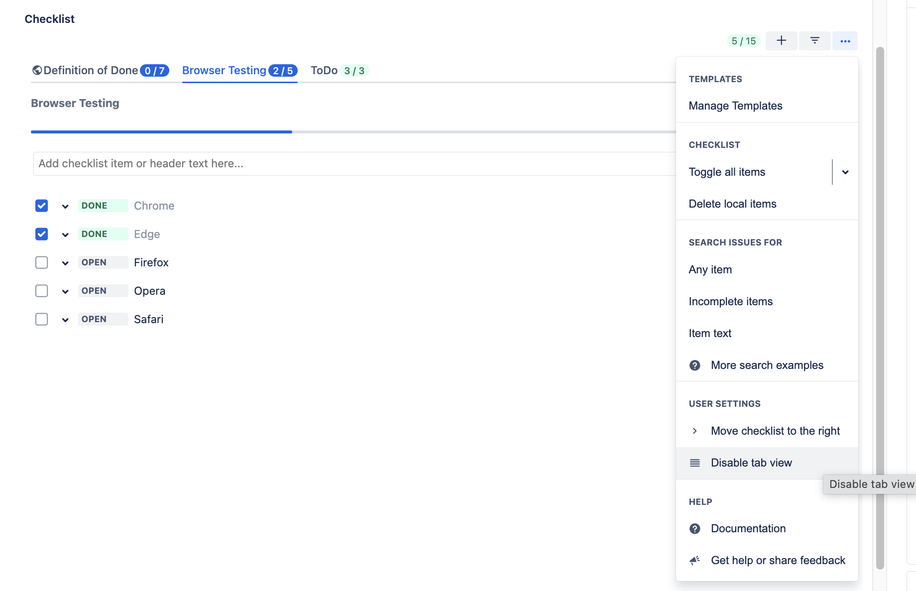The width and height of the screenshot is (916, 591).
Task: Click the Chrome item text
Action: 154,206
